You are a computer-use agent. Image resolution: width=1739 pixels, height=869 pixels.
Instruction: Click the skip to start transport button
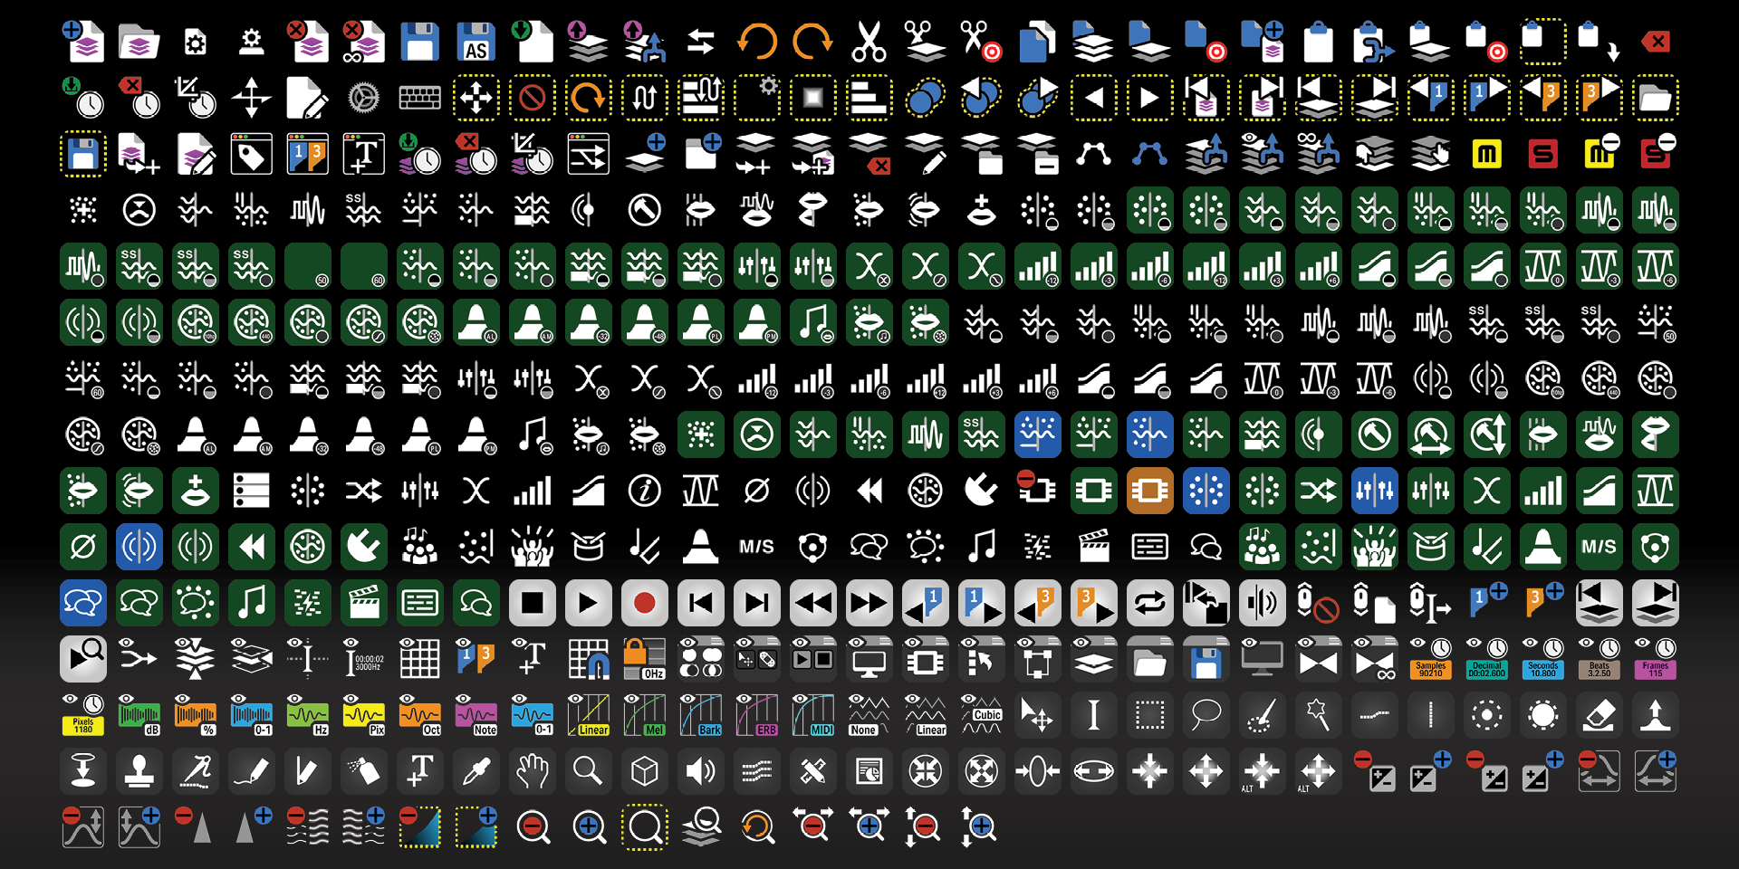coord(701,603)
